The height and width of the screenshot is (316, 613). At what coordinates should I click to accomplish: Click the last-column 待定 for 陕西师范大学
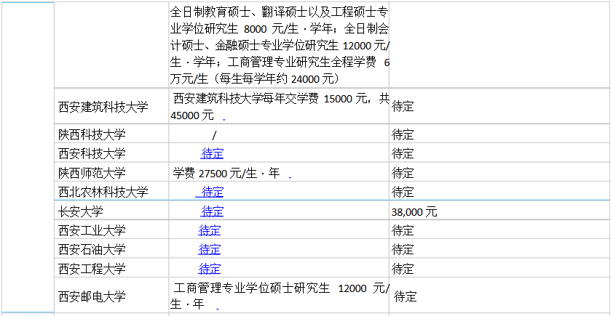(403, 172)
